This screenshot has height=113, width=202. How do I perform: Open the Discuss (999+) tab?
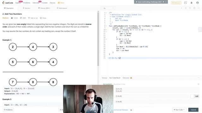click(x=44, y=8)
